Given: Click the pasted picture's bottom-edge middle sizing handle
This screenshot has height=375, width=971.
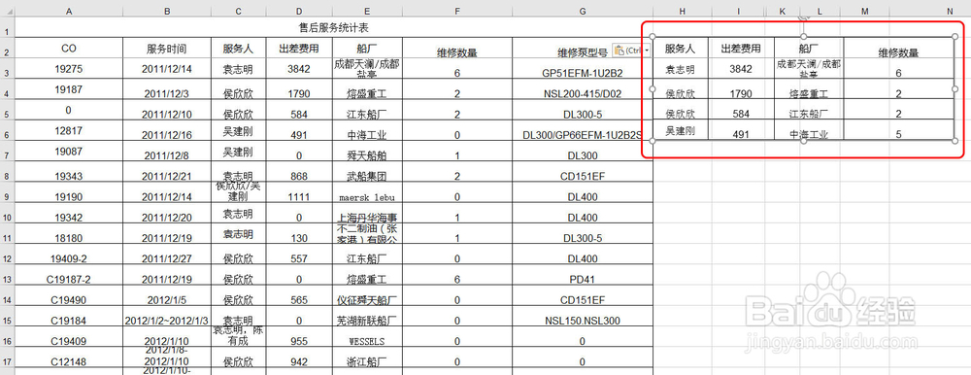Looking at the screenshot, I should click(804, 141).
